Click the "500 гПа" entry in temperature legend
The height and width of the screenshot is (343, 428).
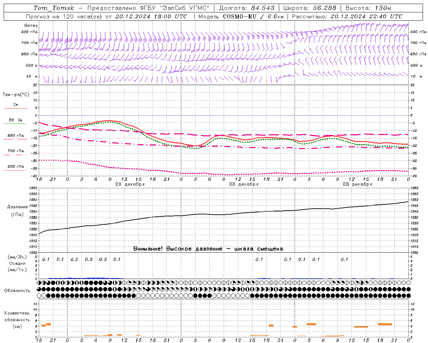tap(15, 166)
